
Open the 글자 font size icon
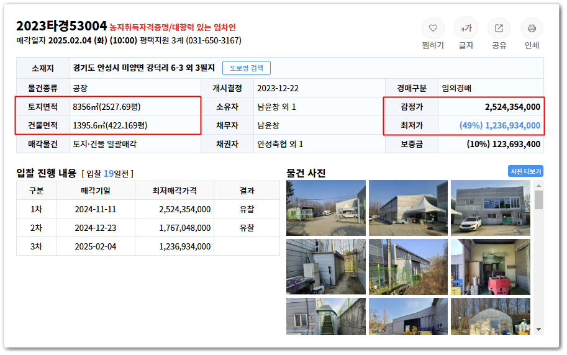[x=466, y=28]
